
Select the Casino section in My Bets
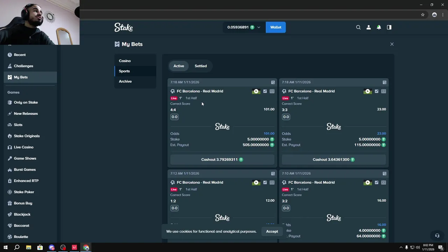click(x=135, y=61)
